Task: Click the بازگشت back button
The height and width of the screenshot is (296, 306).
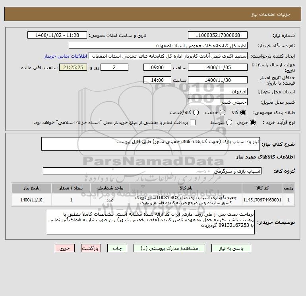Action: click(x=91, y=248)
